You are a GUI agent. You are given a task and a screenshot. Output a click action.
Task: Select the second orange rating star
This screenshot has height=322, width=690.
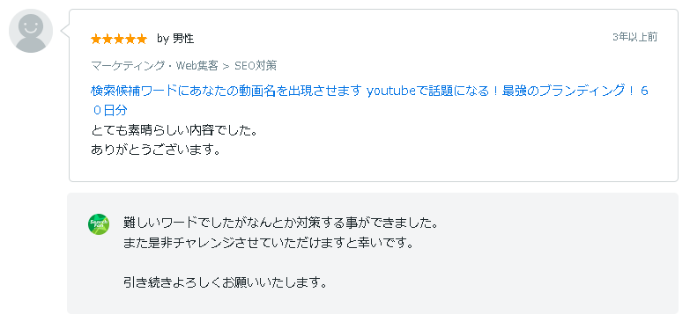coord(108,40)
